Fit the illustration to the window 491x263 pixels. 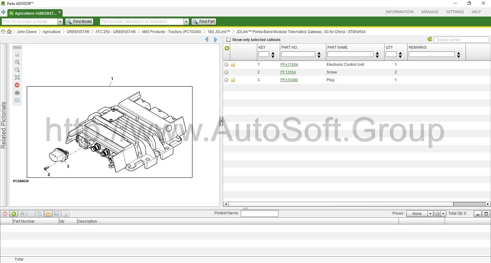(x=17, y=77)
